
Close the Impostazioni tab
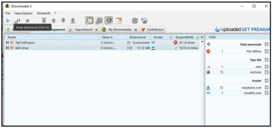[96, 30]
